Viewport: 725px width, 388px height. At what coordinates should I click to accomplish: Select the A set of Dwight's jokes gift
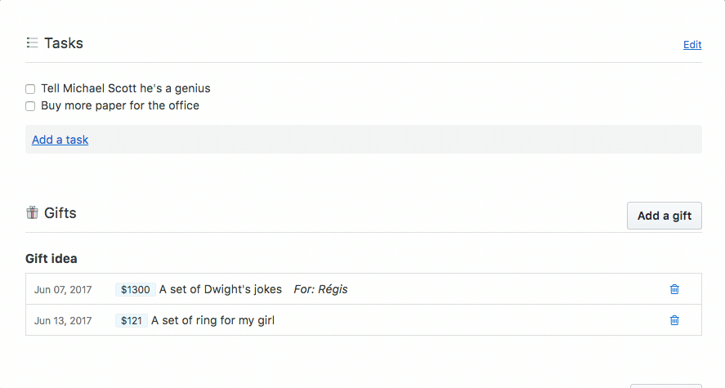221,289
